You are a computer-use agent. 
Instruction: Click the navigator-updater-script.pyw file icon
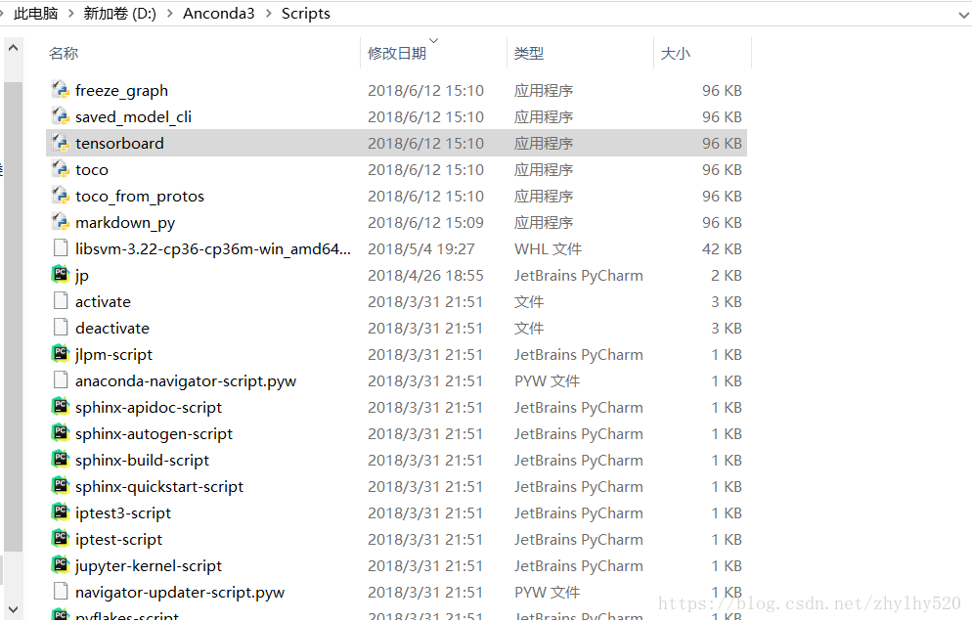60,592
